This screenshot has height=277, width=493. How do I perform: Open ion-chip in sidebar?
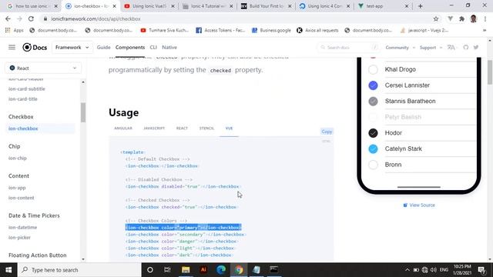click(18, 158)
